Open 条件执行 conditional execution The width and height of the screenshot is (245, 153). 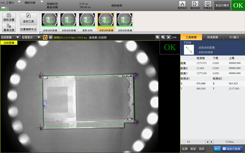[x=182, y=5]
